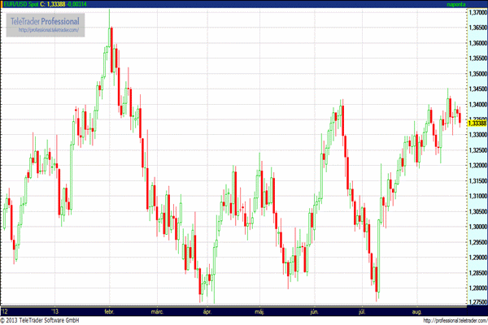
Task: Click the ápr. label on the time axis
Action: click(207, 311)
